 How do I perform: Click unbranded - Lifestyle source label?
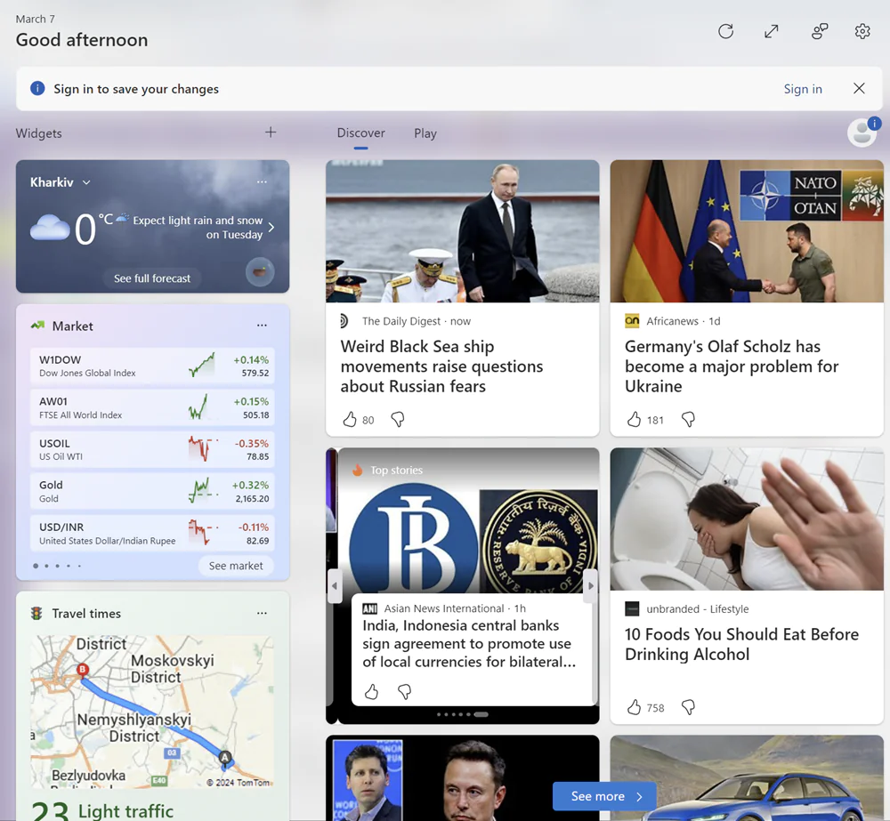pyautogui.click(x=698, y=608)
